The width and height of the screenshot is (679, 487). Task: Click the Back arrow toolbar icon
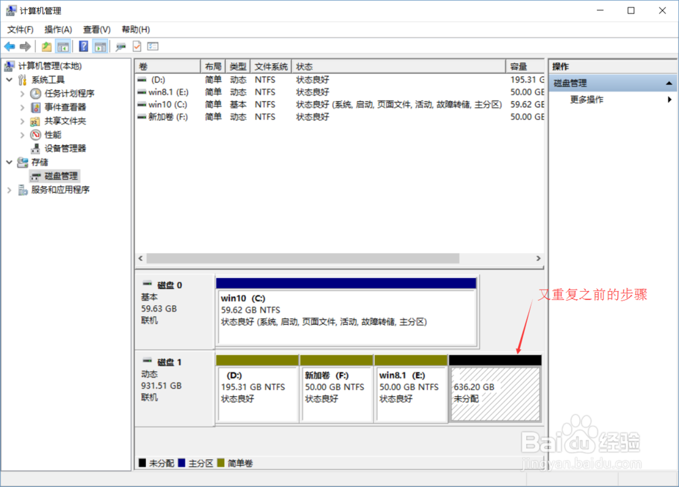tap(10, 46)
